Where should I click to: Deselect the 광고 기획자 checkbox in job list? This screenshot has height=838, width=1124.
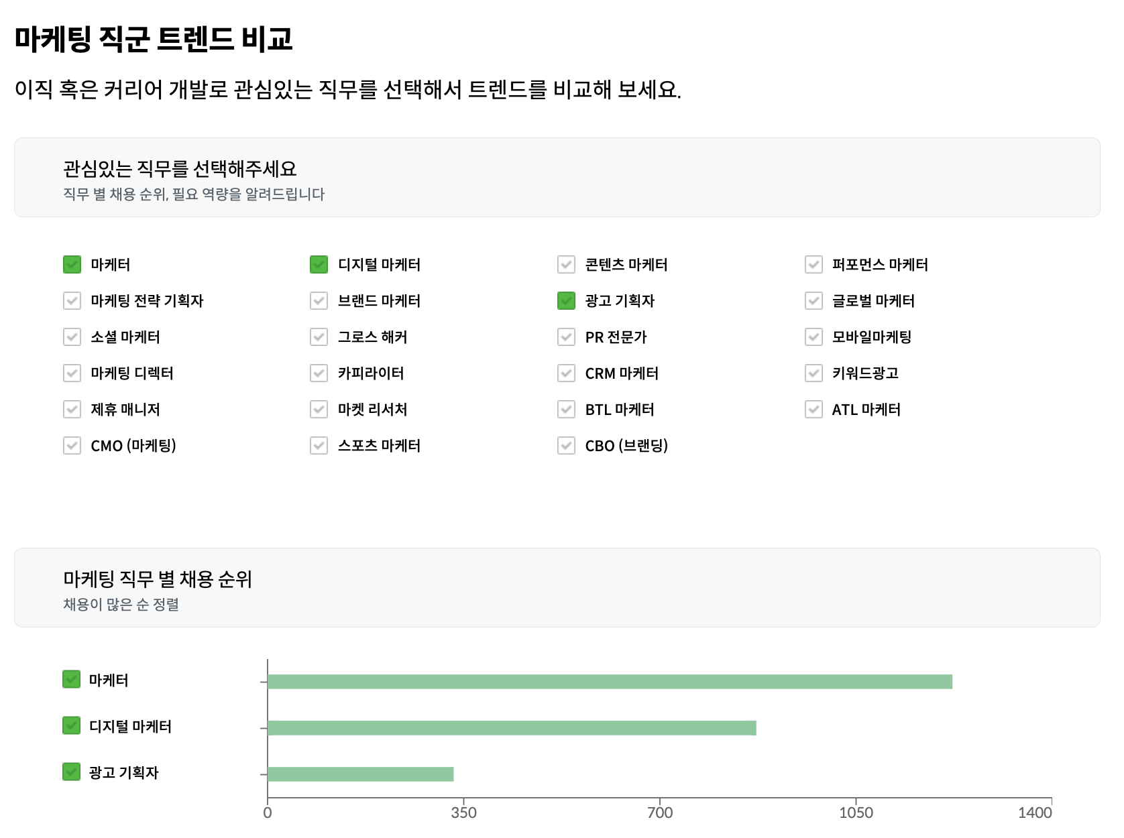pyautogui.click(x=566, y=301)
